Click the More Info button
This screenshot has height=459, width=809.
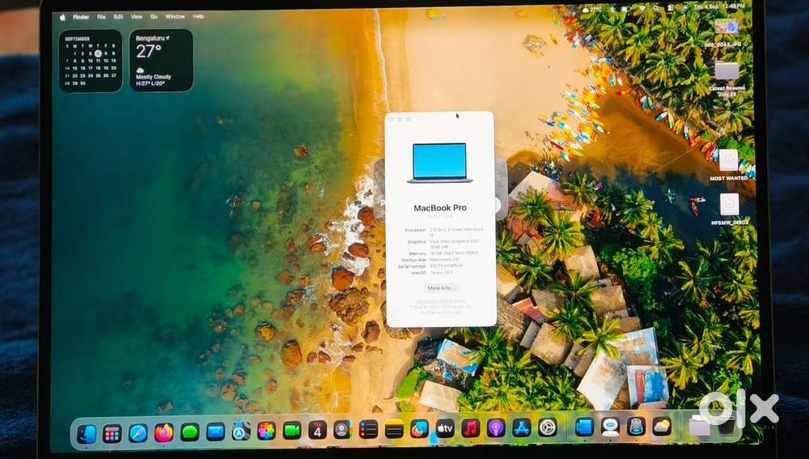441,287
